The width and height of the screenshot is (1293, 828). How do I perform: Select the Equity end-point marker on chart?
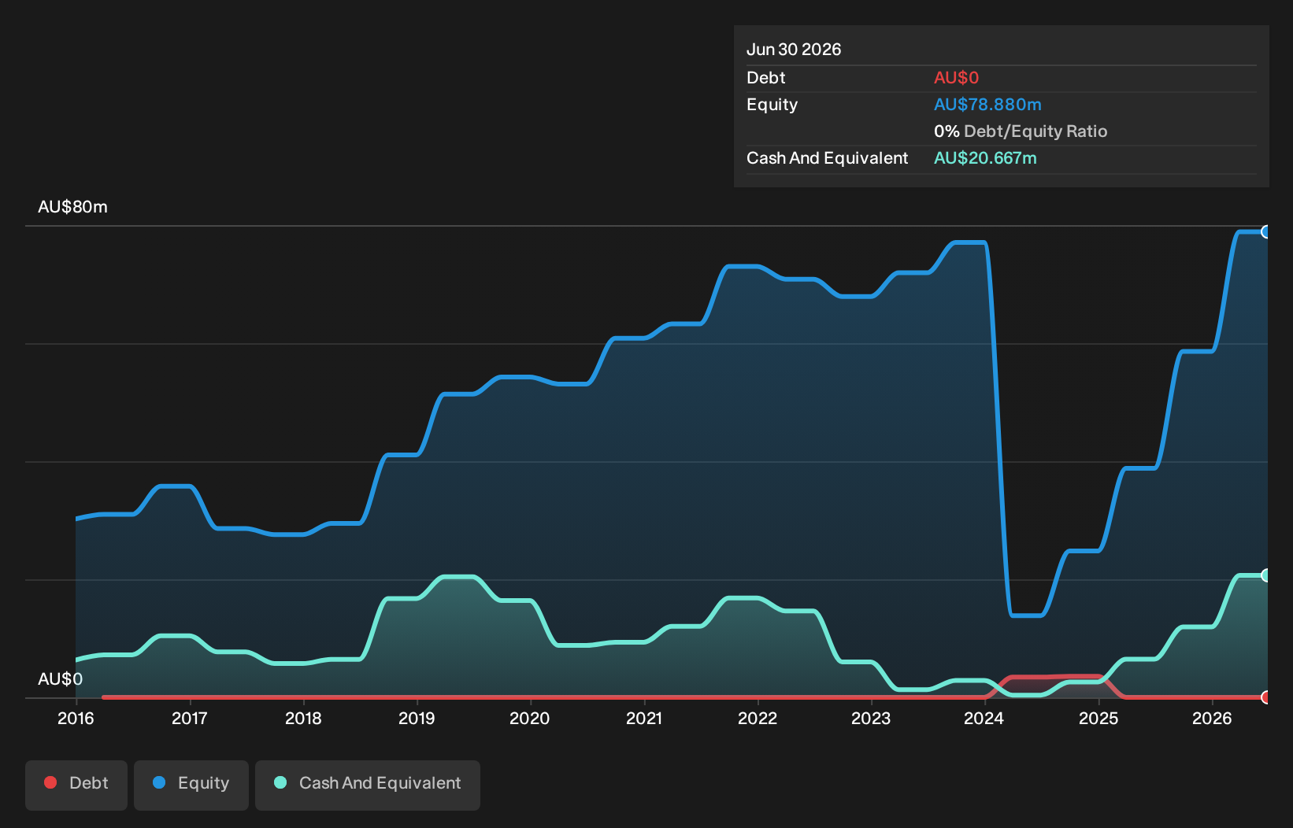(1266, 231)
